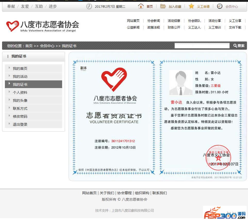The width and height of the screenshot is (248, 220).
Task: Click the star icon for 义工申请
Action: 191,6
